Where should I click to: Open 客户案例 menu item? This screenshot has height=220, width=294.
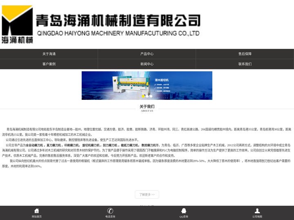click(49, 64)
